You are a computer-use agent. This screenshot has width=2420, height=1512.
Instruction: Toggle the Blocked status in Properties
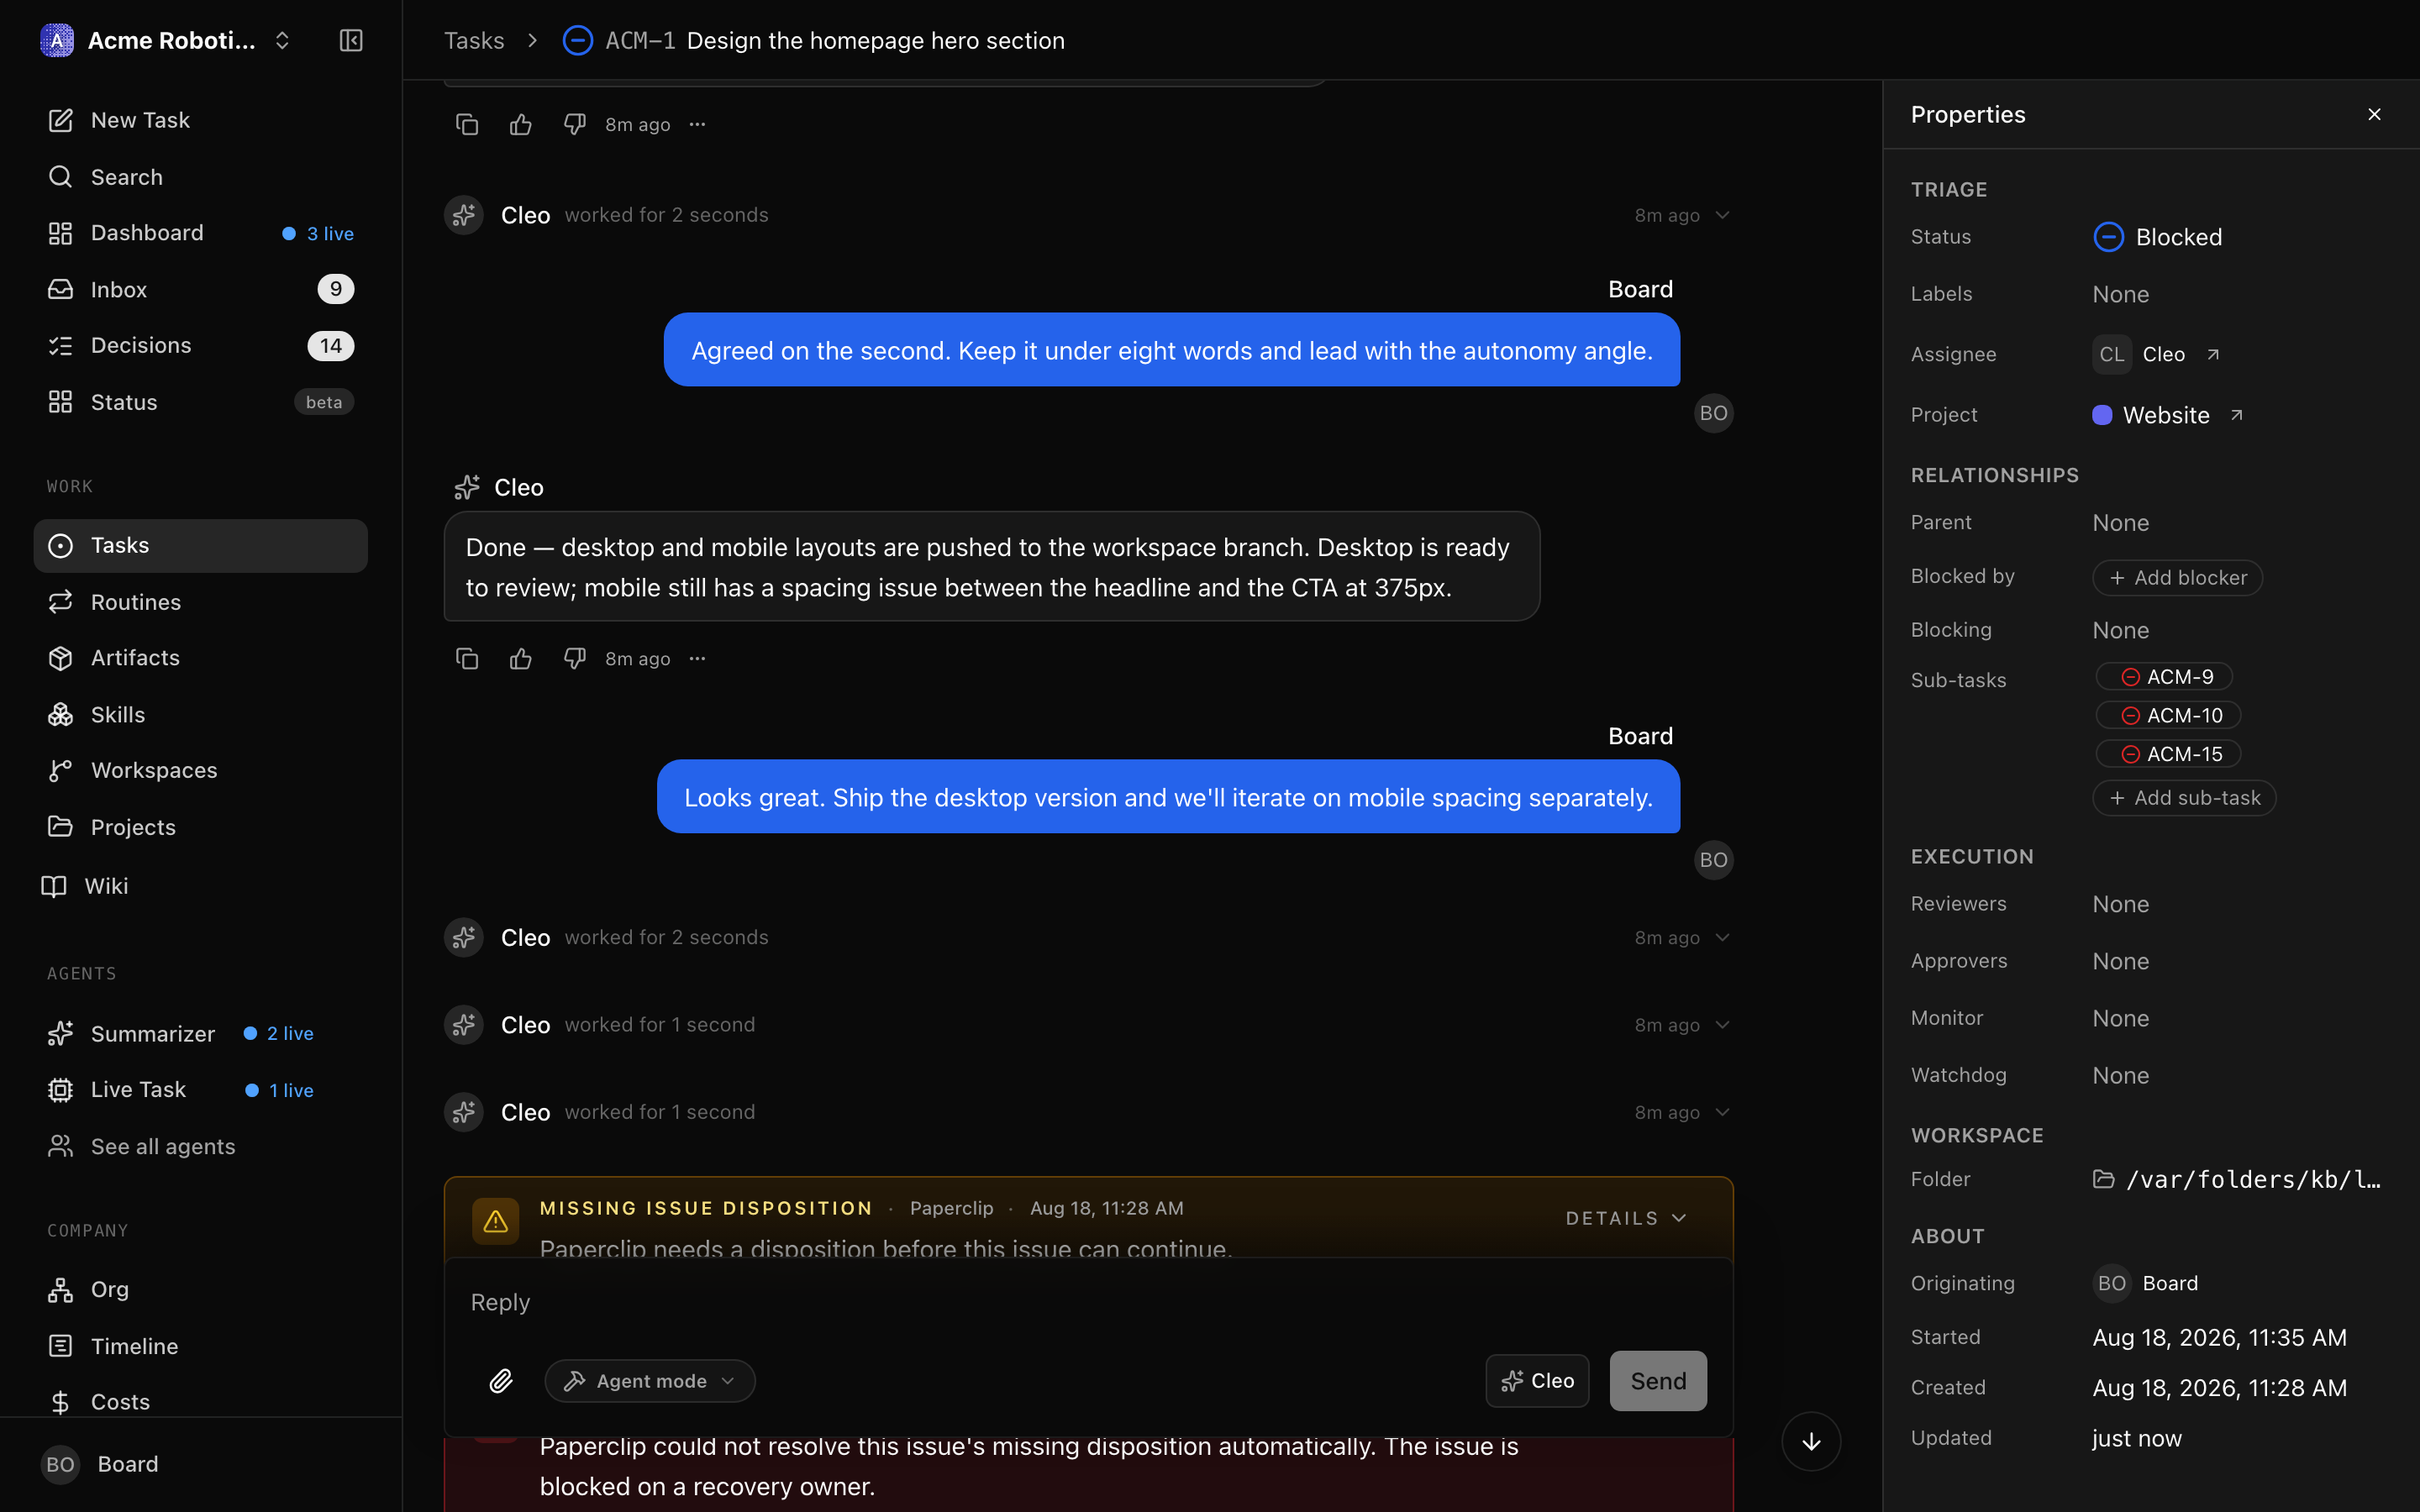(x=2158, y=237)
